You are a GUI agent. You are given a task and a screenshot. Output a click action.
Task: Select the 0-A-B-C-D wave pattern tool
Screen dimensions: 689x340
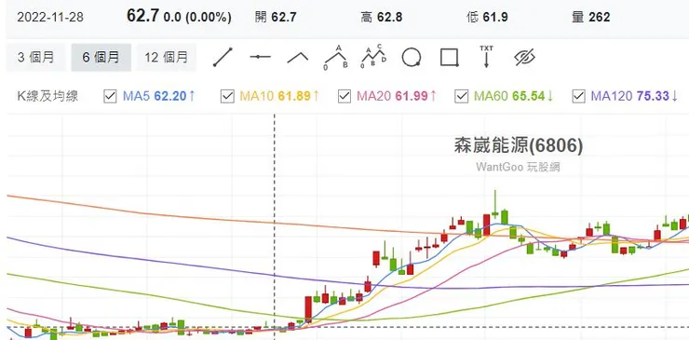pyautogui.click(x=373, y=57)
